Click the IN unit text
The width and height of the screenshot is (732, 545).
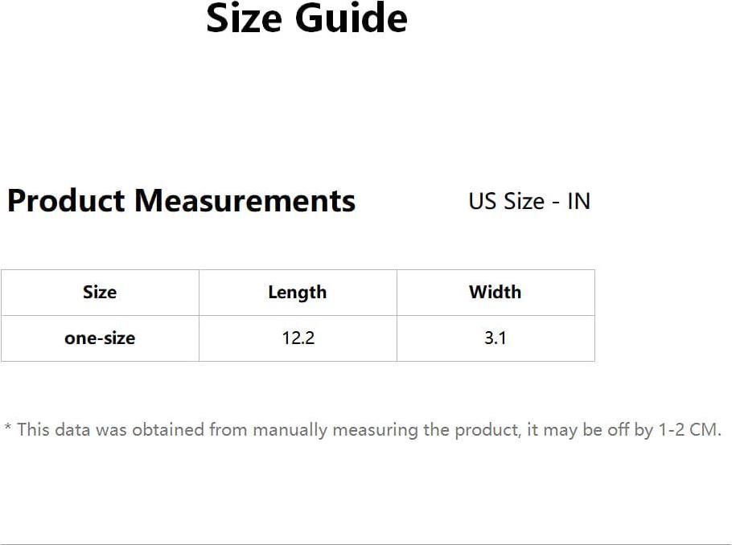579,201
